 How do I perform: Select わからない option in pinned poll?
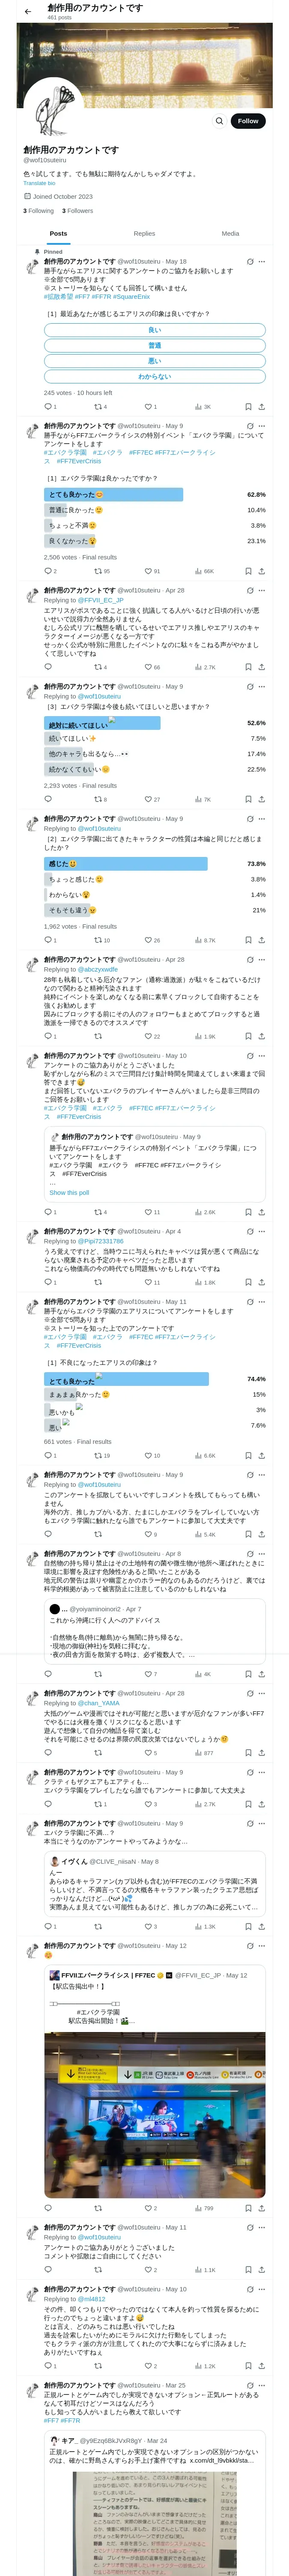coord(155,376)
